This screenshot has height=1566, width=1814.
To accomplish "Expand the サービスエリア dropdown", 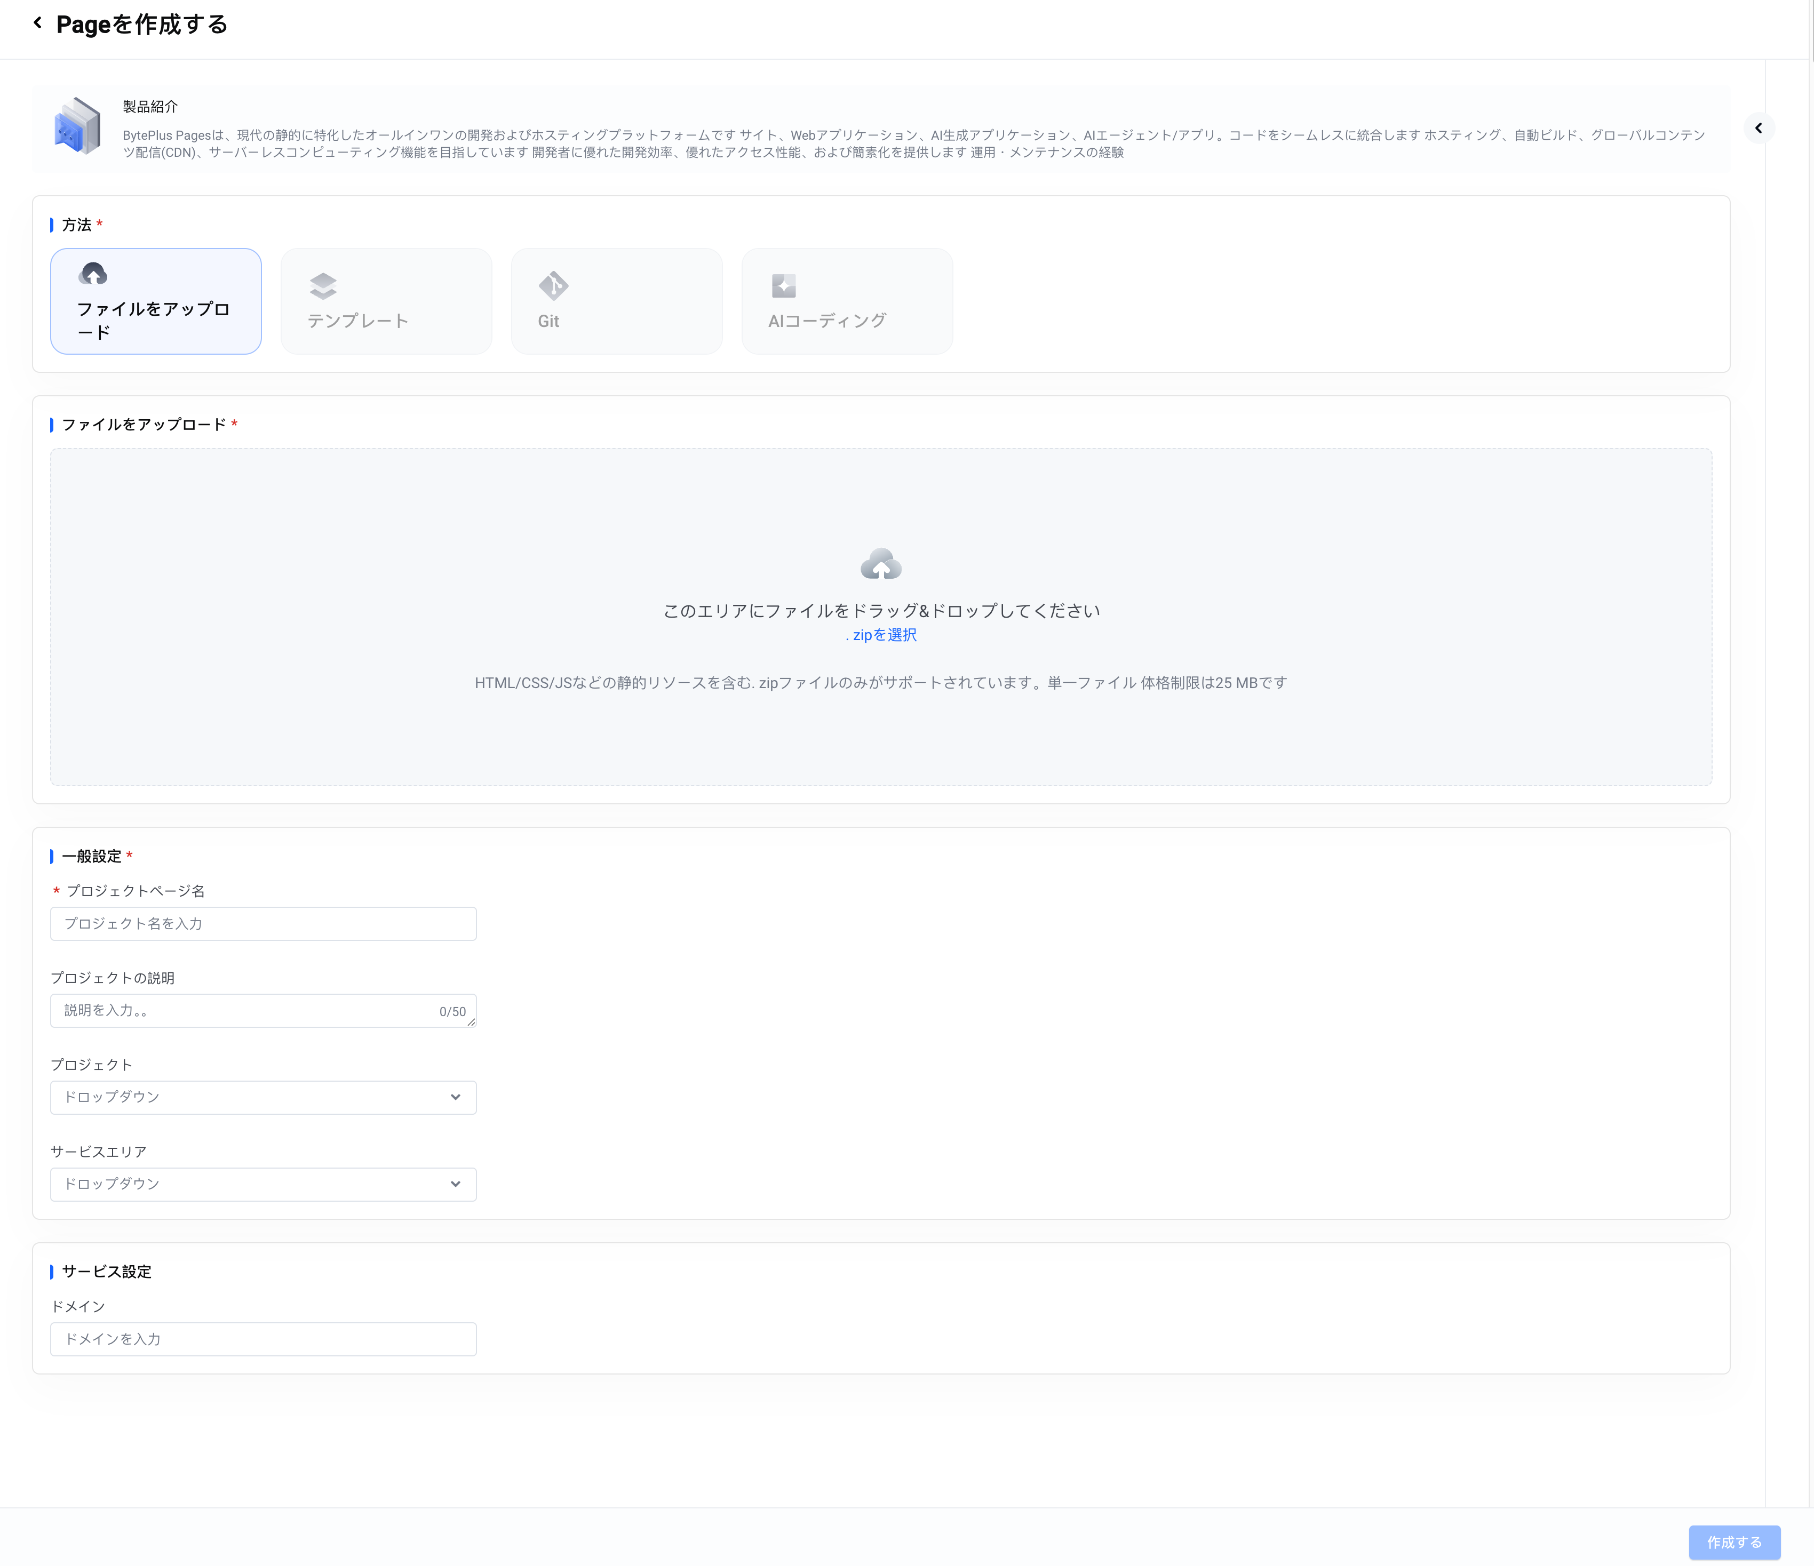I will coord(262,1184).
